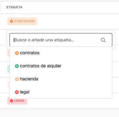Click the partially hidden orange tag below the search
119x117 pixels.
[x=9, y=53]
